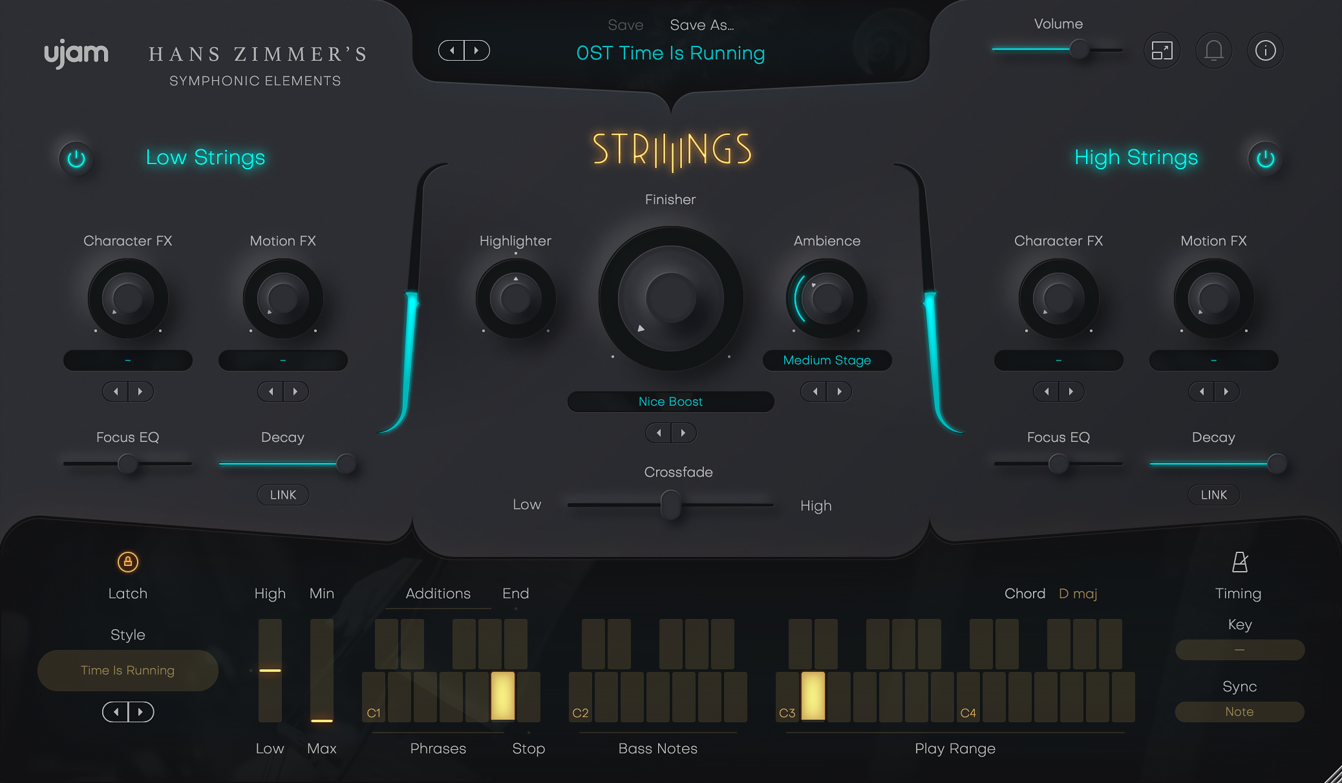Open the Nice Boost Finisher preset field
Screen dimensions: 1342x783
(x=670, y=401)
